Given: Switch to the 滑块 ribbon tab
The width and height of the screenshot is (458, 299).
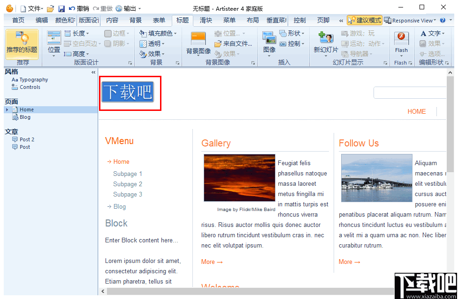Looking at the screenshot, I should coord(206,20).
